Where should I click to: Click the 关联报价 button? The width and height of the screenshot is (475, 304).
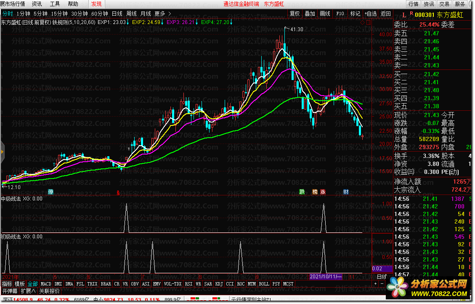(49, 291)
